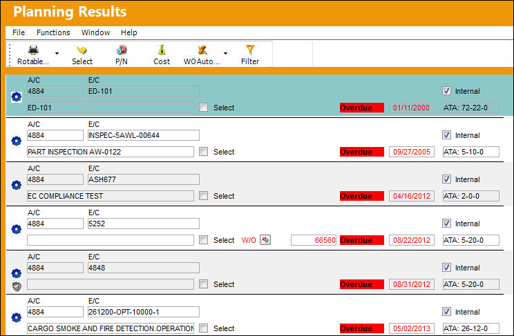This screenshot has width=514, height=336.
Task: Click the E/C field ASH677
Action: [144, 179]
